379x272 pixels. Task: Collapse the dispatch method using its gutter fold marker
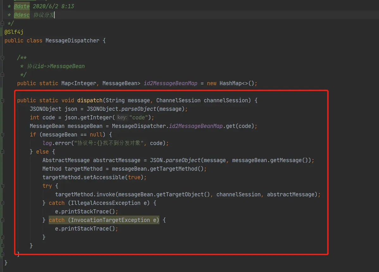(3, 100)
